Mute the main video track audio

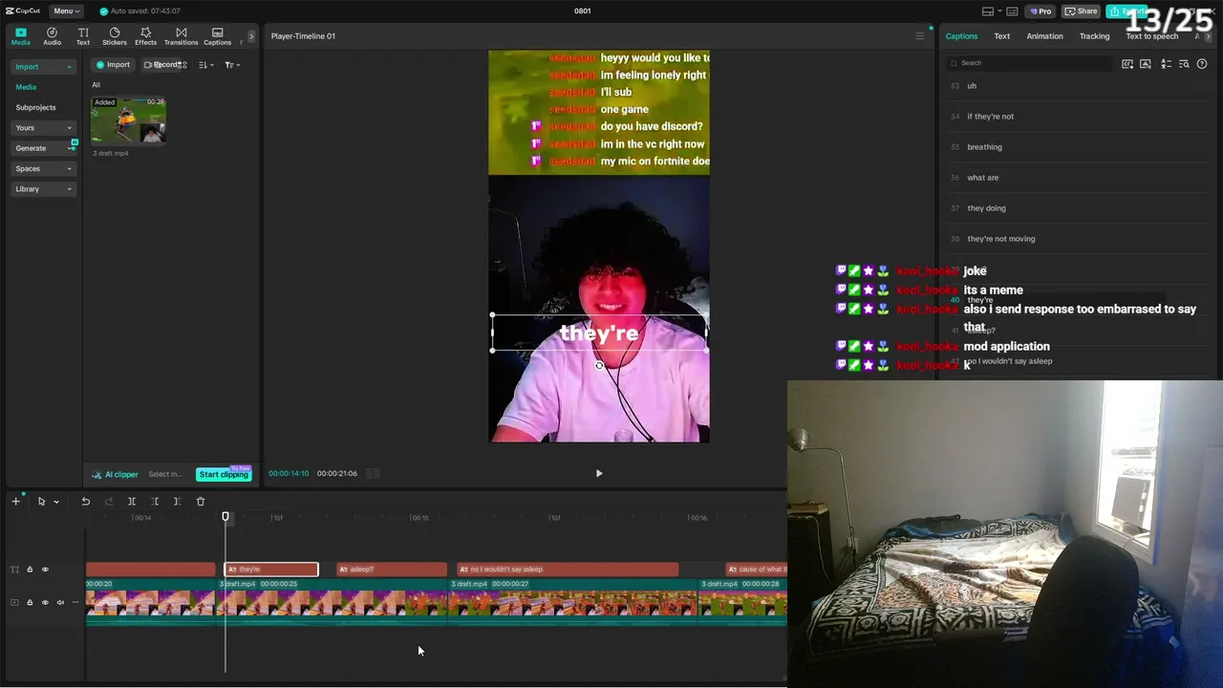(x=60, y=602)
